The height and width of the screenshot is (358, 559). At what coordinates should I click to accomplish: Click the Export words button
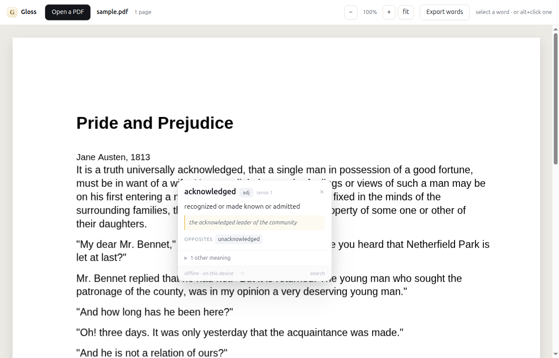(445, 12)
